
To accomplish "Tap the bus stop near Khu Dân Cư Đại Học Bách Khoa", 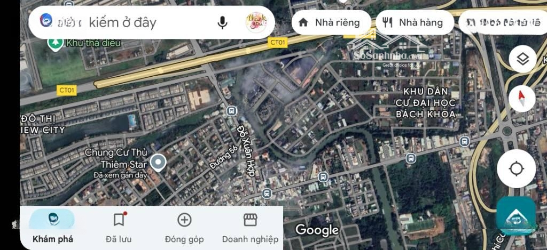I will click(x=464, y=141).
